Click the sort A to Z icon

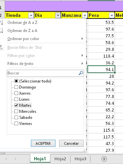click(x=2, y=23)
